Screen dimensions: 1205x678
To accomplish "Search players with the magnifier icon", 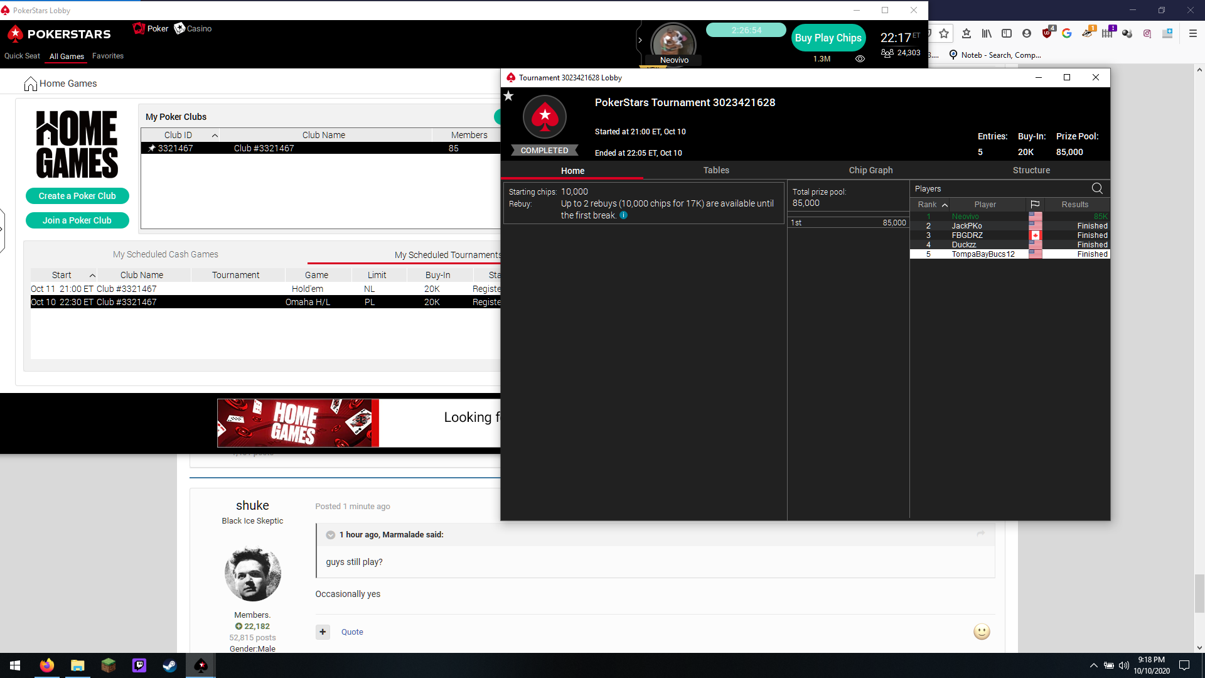I will point(1097,188).
